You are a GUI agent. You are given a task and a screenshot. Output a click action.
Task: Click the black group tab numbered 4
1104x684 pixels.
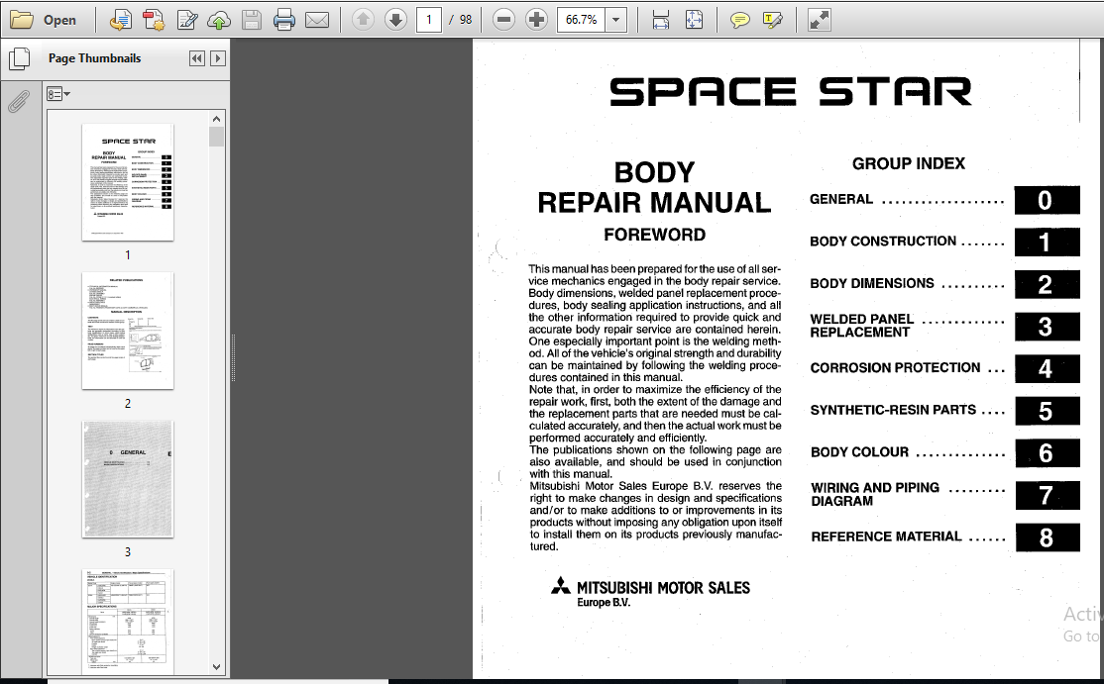coord(1047,369)
